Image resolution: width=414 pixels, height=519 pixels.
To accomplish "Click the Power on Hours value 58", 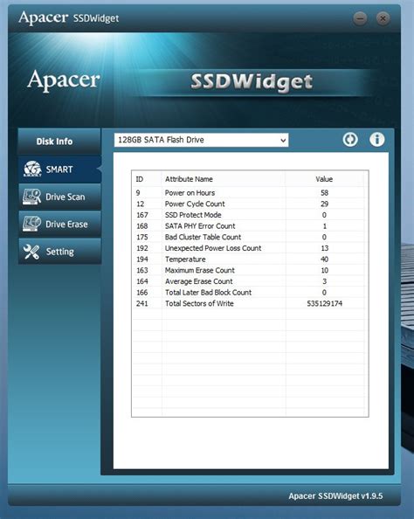I will point(324,192).
